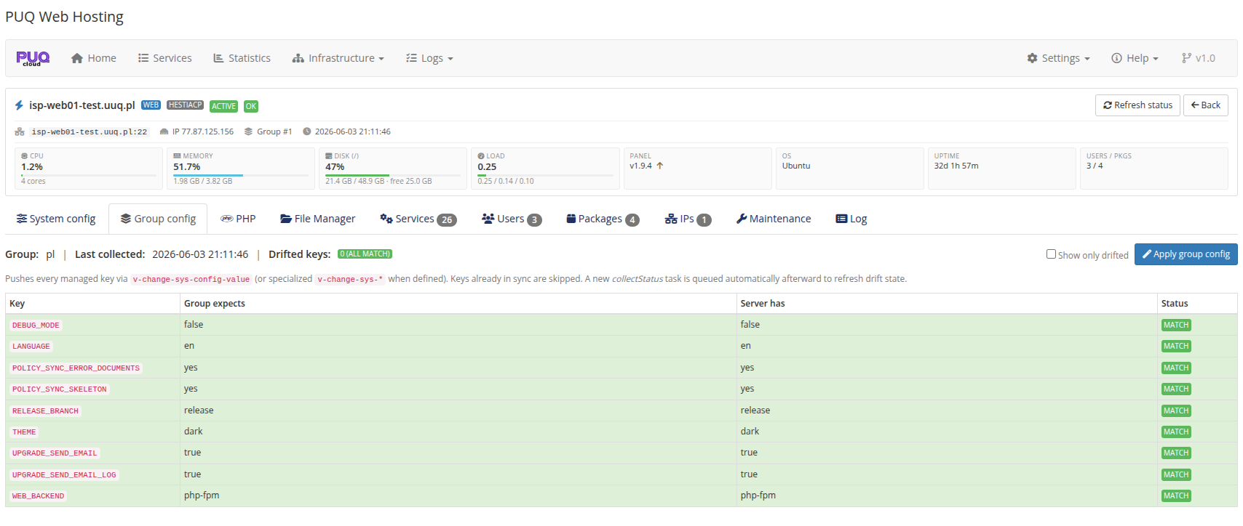
Task: Click the UPGRADE_SEND_EMAIL_LOG key
Action: pyautogui.click(x=64, y=475)
